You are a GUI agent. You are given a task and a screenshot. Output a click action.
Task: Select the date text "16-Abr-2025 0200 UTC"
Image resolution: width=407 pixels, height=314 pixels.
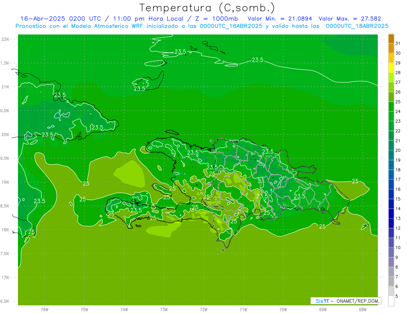coord(61,19)
